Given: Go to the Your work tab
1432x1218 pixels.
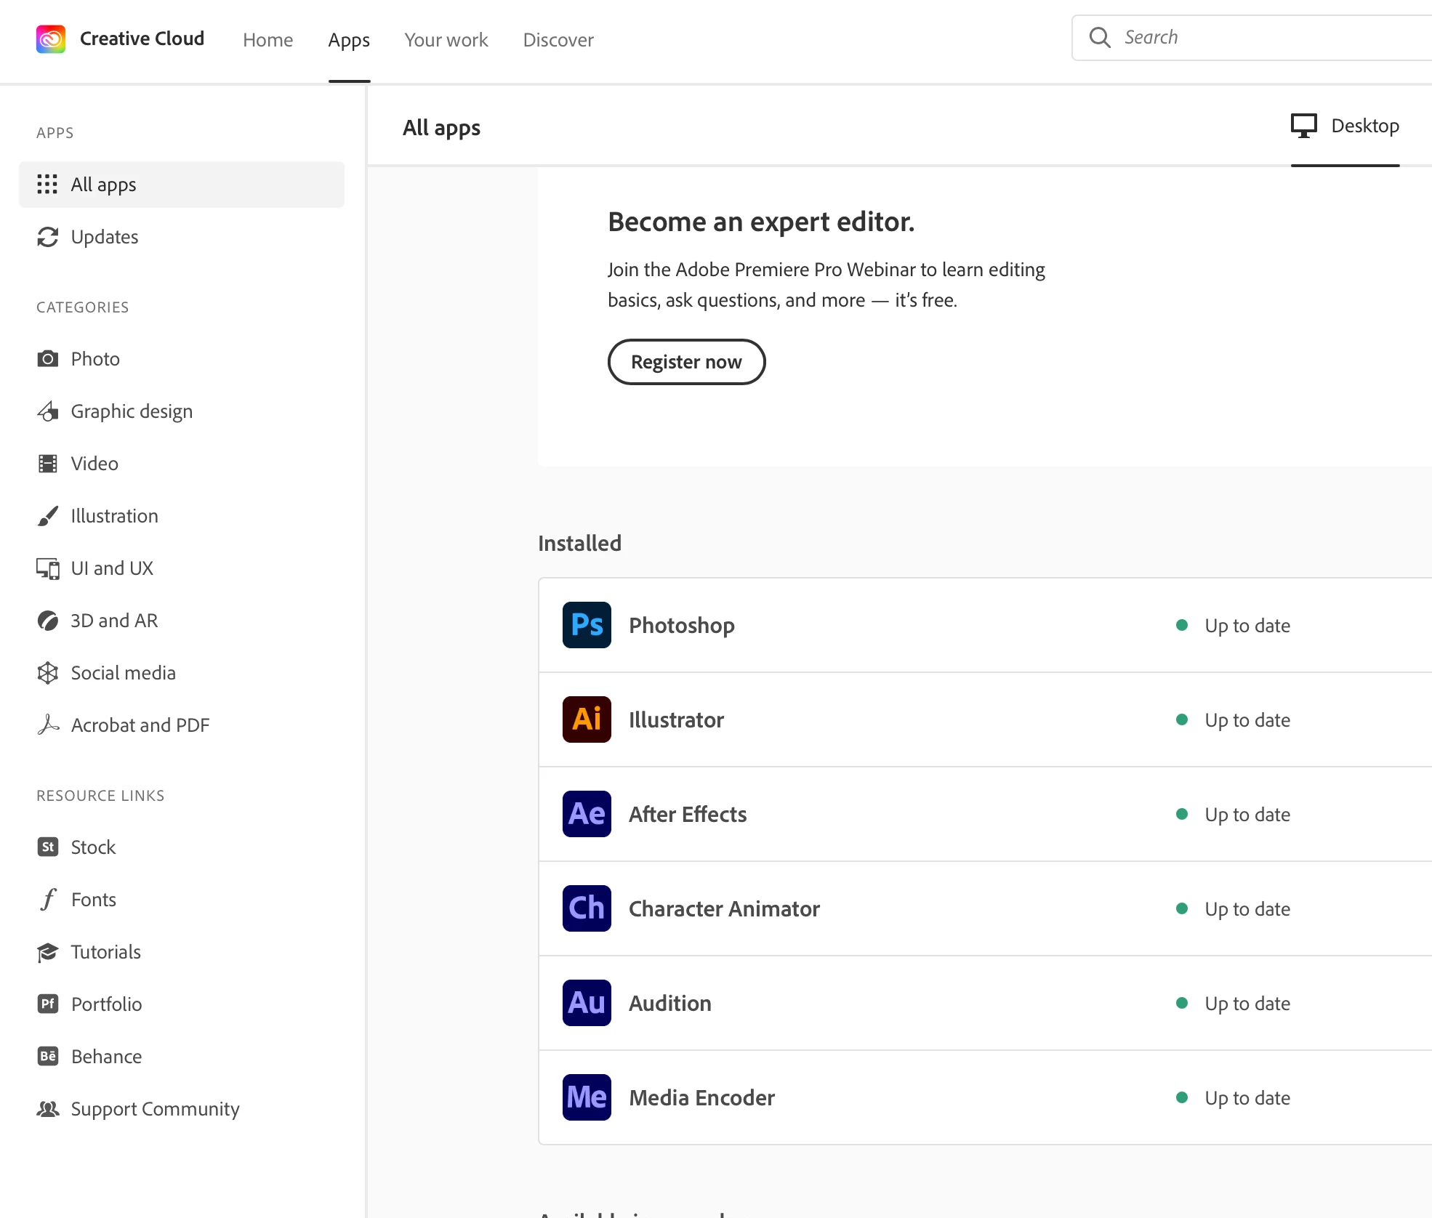Looking at the screenshot, I should tap(446, 40).
